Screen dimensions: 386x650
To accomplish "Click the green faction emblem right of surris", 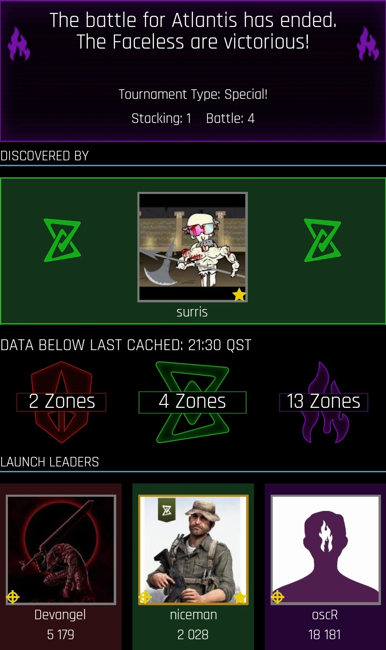I will click(x=322, y=240).
